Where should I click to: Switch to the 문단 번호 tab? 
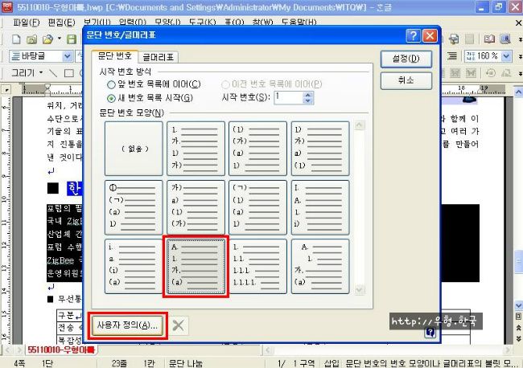115,56
